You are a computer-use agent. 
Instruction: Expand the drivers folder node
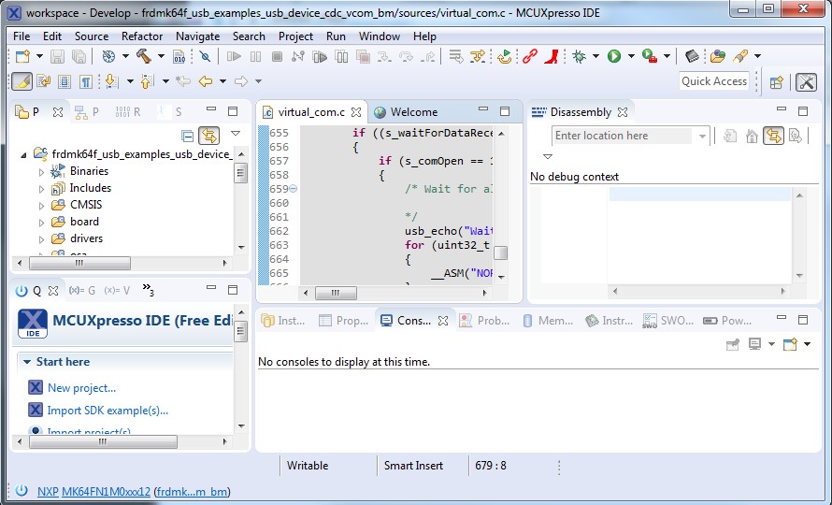coord(41,239)
